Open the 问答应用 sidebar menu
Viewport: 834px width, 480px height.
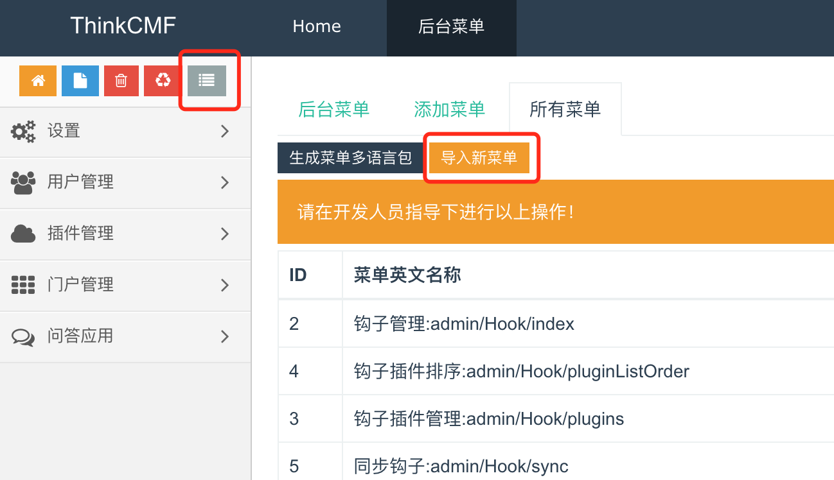pos(125,336)
